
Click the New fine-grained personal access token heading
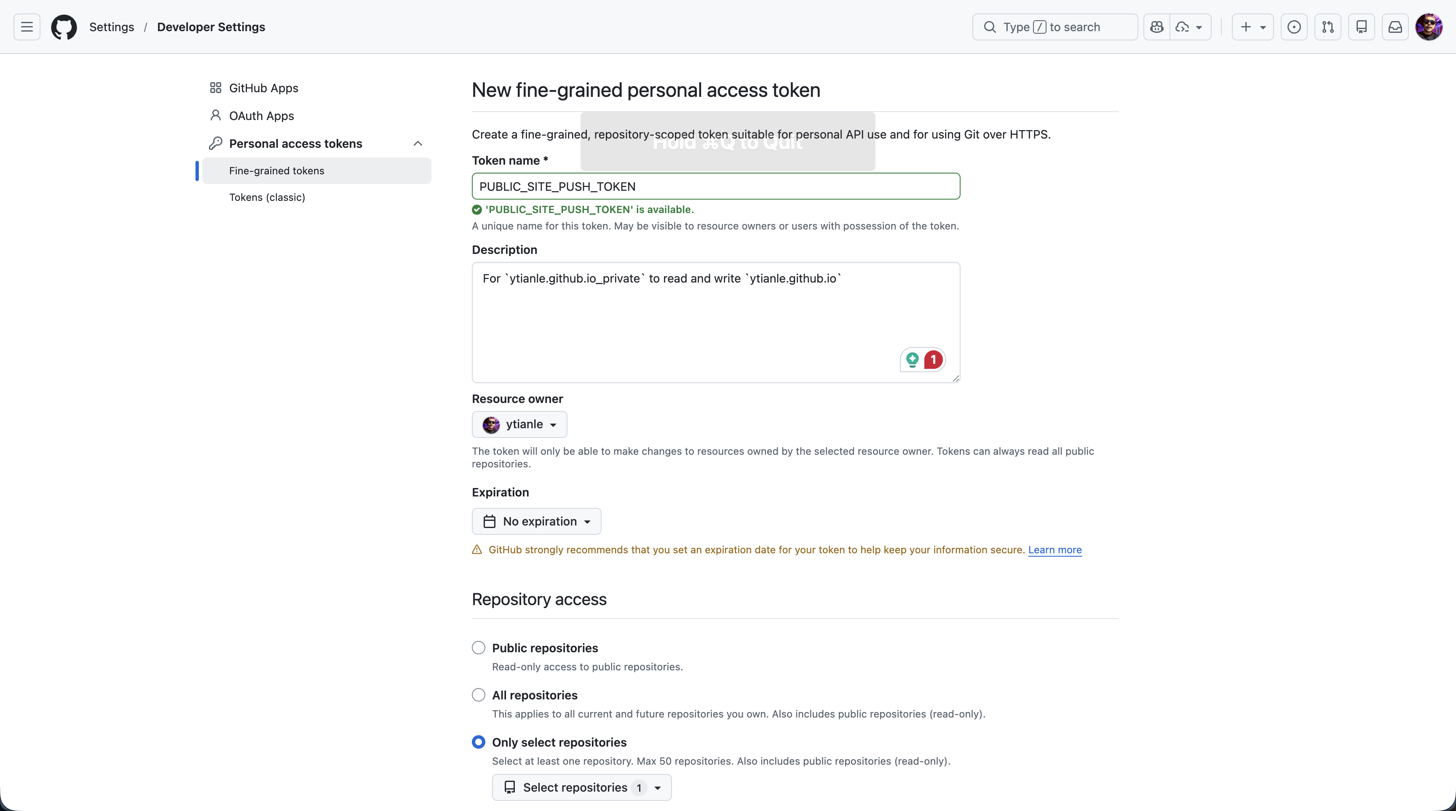646,91
